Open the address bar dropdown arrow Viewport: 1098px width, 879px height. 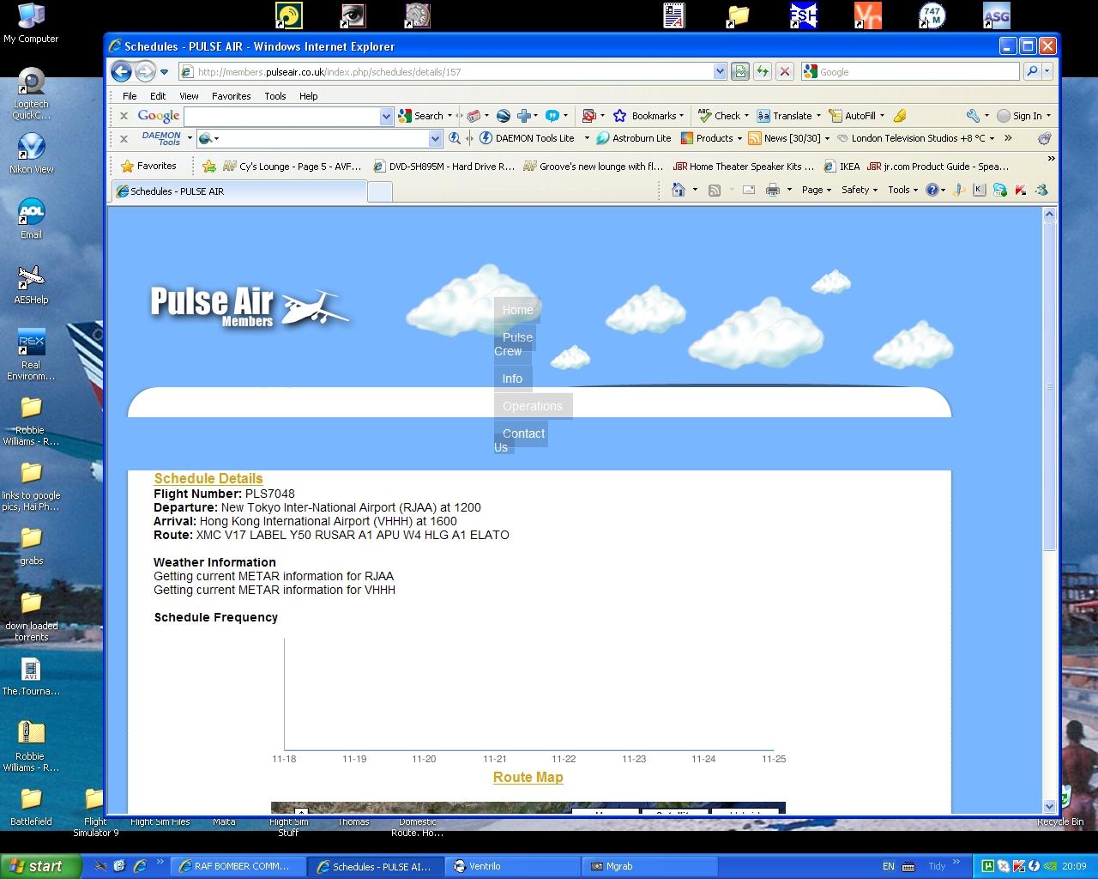point(720,72)
